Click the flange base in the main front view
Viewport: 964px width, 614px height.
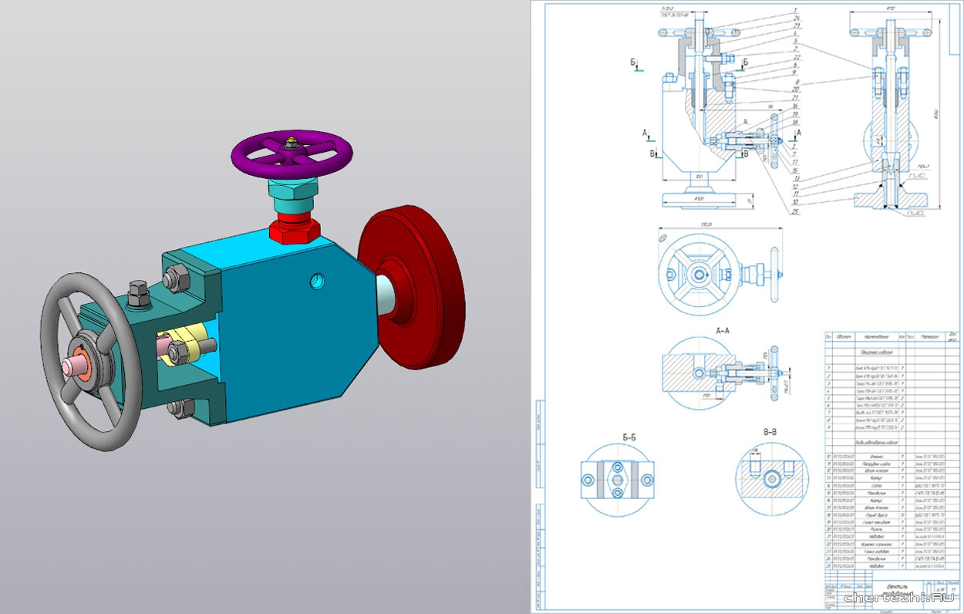tap(698, 199)
